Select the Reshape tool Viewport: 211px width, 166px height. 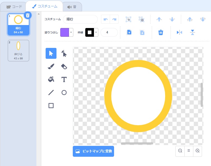click(64, 53)
